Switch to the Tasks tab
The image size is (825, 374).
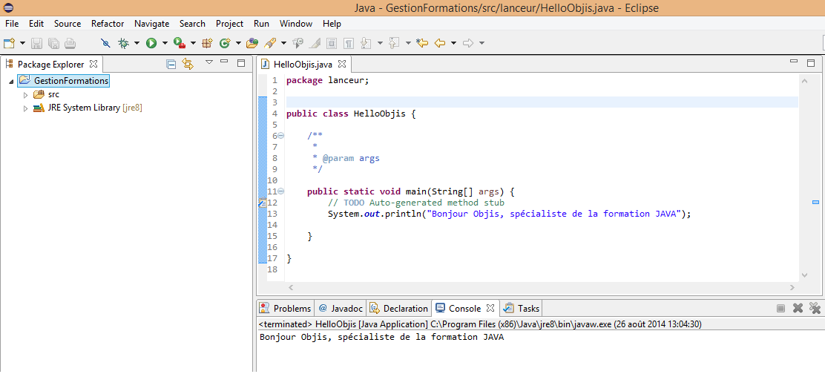click(522, 308)
